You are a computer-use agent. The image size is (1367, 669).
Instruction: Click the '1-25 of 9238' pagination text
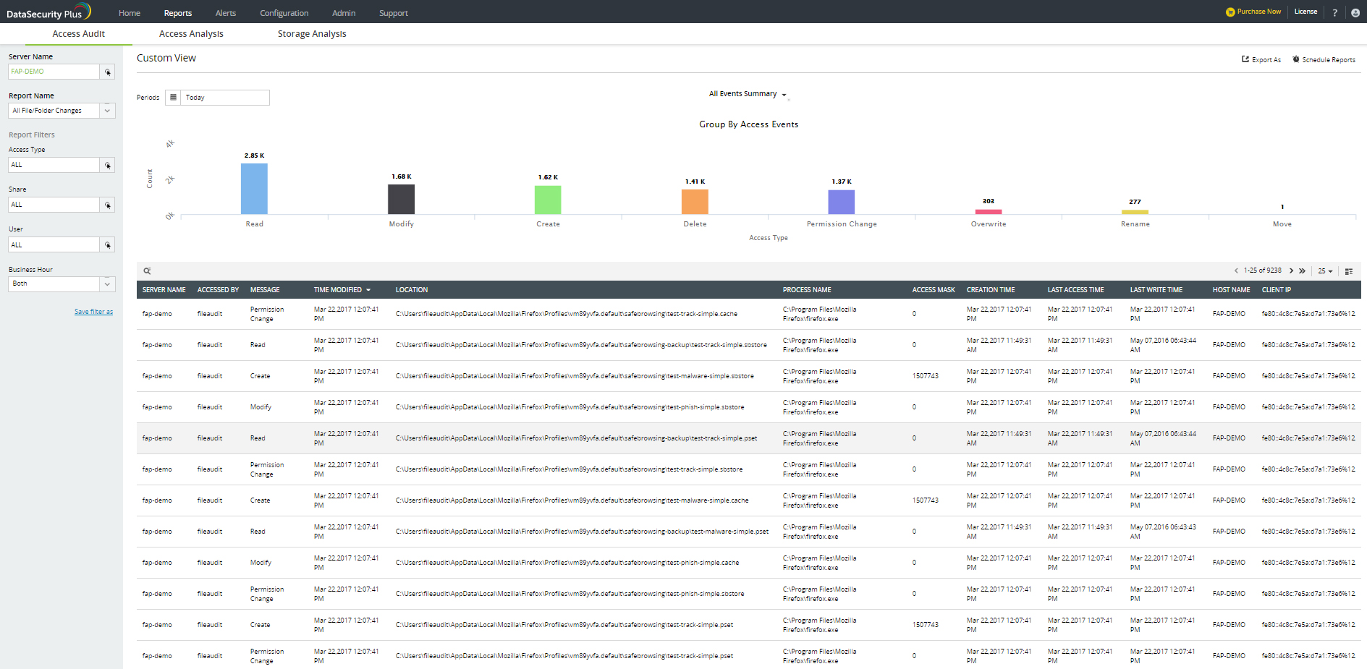1263,270
